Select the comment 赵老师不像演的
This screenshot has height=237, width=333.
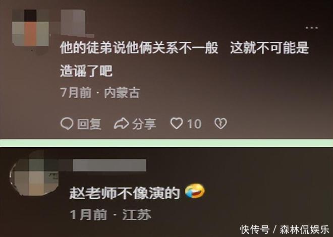[125, 193]
